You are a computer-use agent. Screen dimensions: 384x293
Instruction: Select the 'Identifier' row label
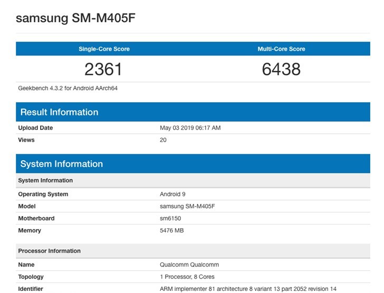tap(31, 289)
